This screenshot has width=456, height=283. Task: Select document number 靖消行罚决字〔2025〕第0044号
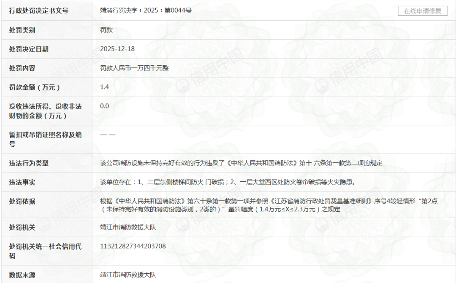[146, 11]
